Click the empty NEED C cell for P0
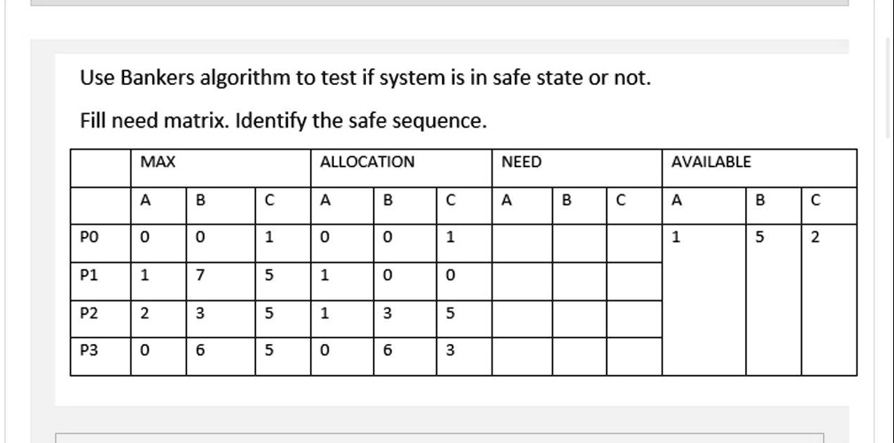Image resolution: width=894 pixels, height=443 pixels. pyautogui.click(x=634, y=243)
